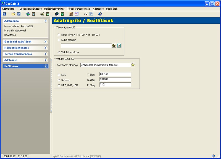This screenshot has height=159, width=221.
Task: Click the light blue floppy icon beside the folder
Action: coord(19,14)
